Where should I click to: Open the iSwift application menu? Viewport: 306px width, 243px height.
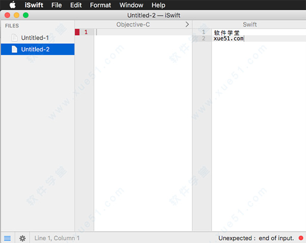(34, 5)
